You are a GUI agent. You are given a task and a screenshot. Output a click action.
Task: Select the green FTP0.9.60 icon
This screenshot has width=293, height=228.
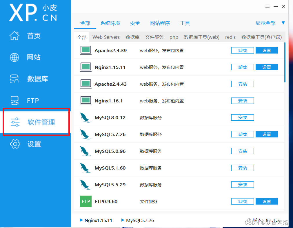[86, 201]
